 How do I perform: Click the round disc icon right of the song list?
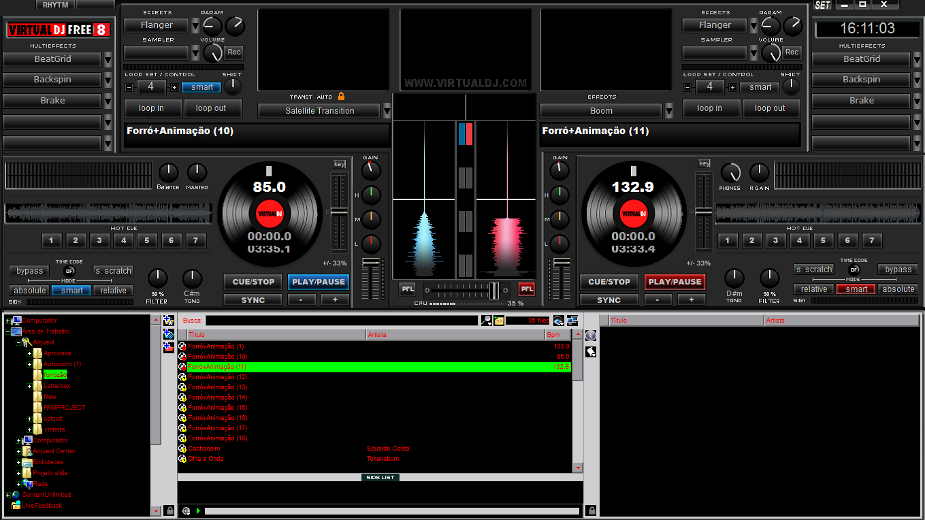591,336
